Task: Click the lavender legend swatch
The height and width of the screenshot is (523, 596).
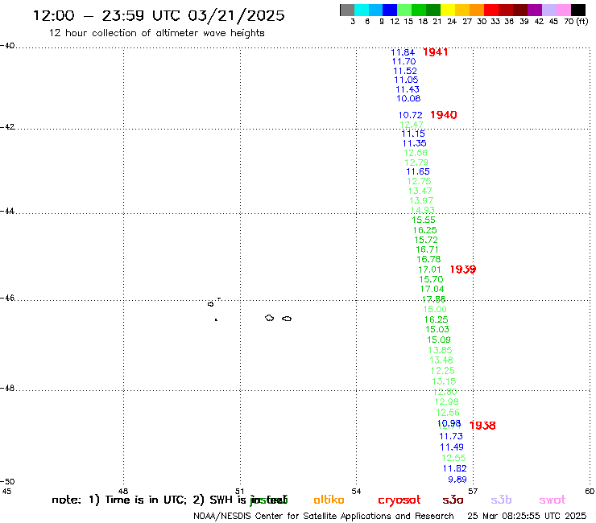Action: 549,10
